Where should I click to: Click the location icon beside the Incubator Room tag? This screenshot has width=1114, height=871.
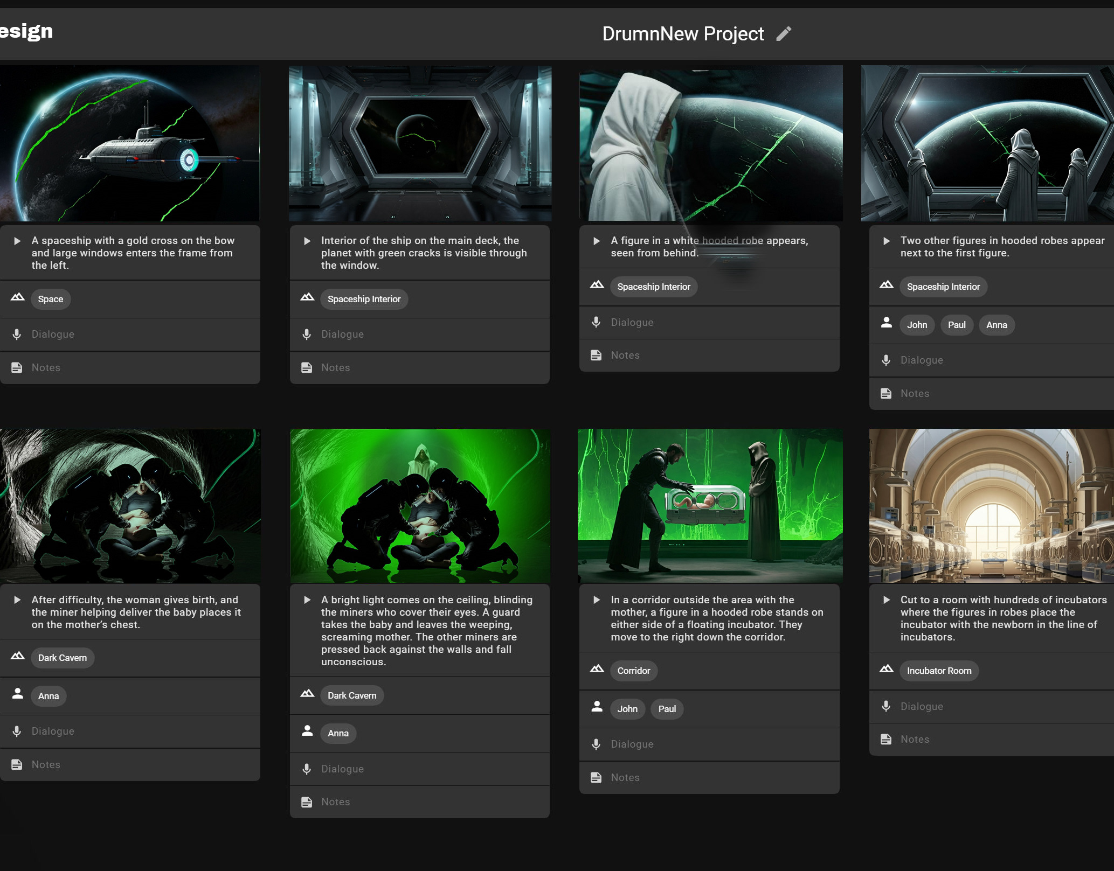886,669
